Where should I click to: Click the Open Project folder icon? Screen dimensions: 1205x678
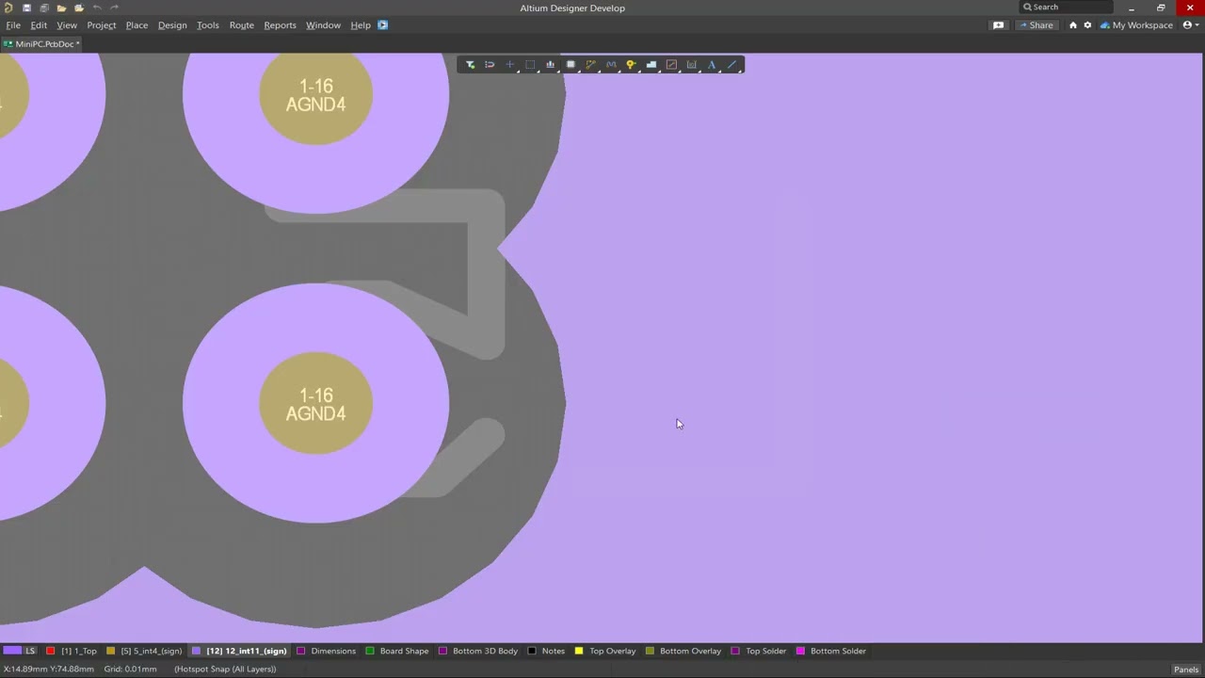pos(79,8)
